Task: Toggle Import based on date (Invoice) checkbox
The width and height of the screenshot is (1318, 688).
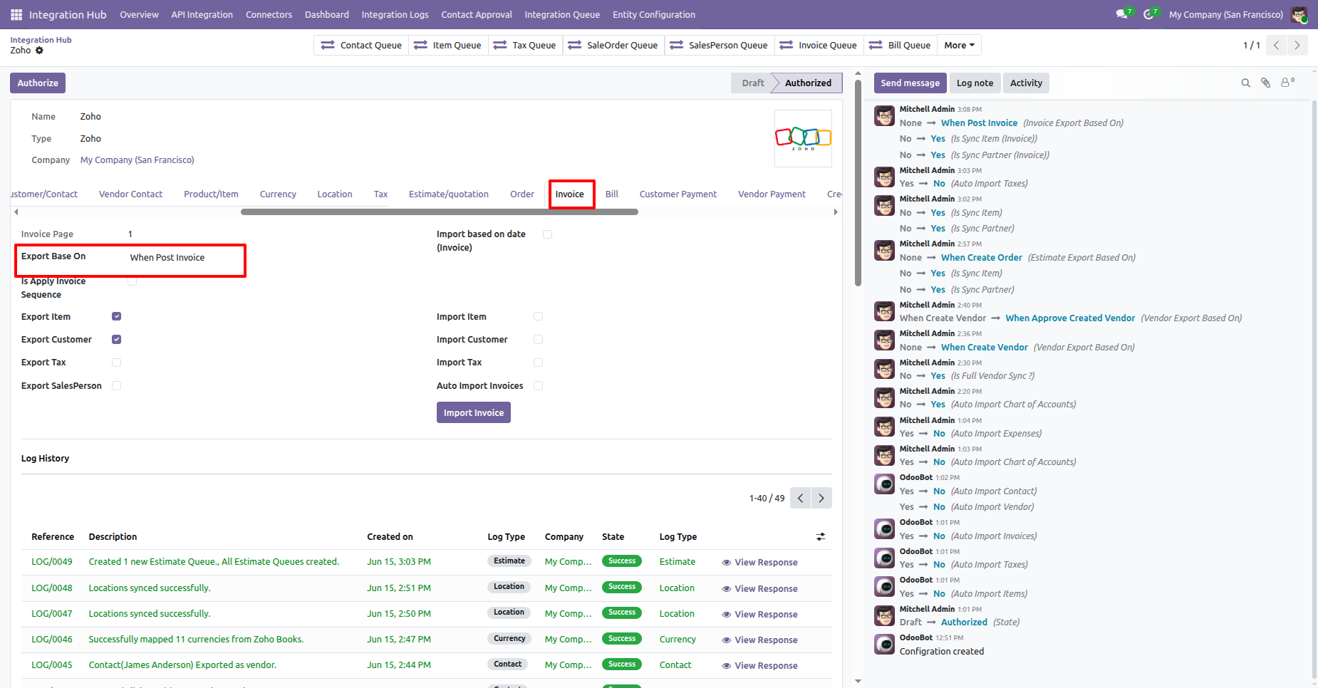Action: 547,234
